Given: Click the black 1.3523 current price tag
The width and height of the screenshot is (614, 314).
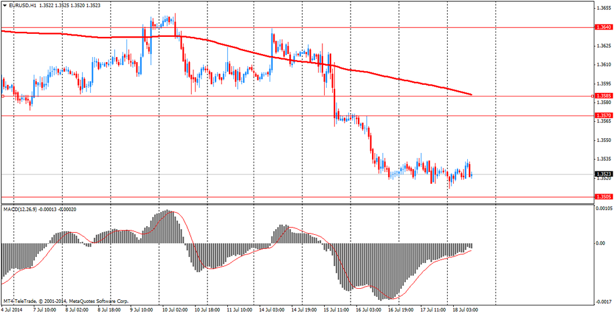Looking at the screenshot, I should pyautogui.click(x=602, y=174).
